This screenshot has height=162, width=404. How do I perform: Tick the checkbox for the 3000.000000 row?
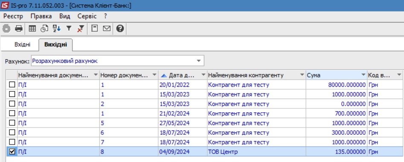pos(12,133)
